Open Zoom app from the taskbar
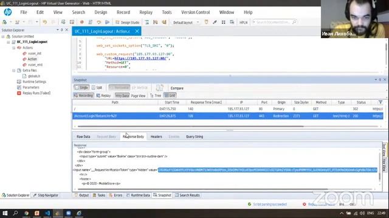Image resolution: width=389 pixels, height=218 pixels. coord(69,213)
